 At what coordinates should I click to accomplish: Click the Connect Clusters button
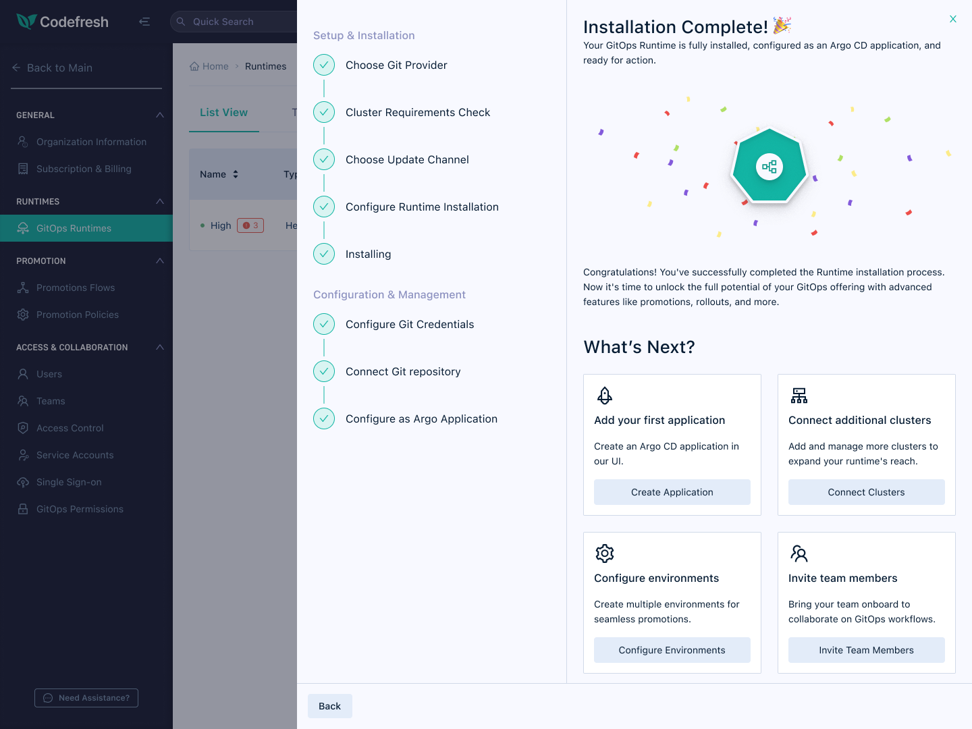click(x=867, y=492)
